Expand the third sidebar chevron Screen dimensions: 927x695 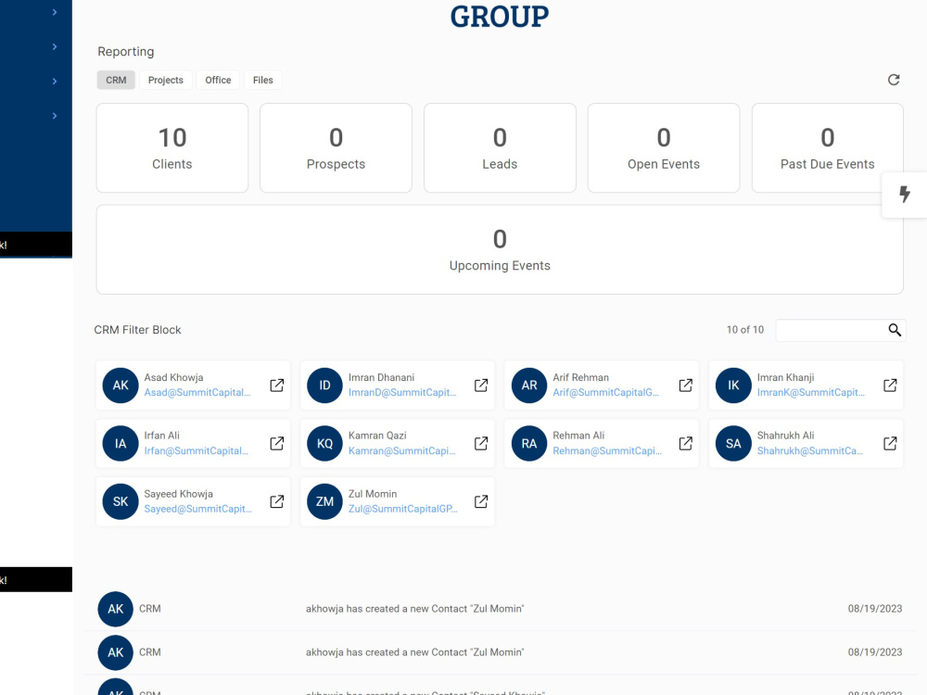coord(55,81)
